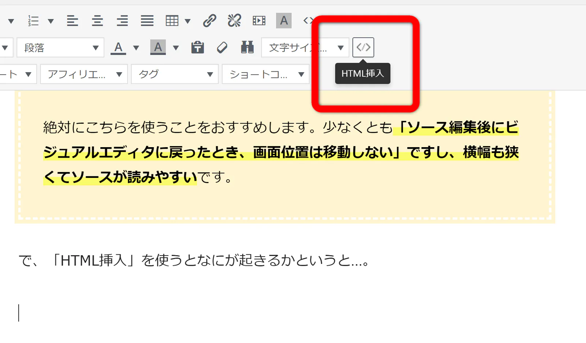586x343 pixels.
Task: Open the partially visible …ト dropdown
Action: [18, 74]
